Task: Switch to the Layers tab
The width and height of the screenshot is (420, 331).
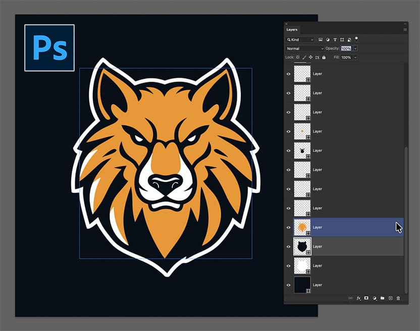Action: point(292,30)
